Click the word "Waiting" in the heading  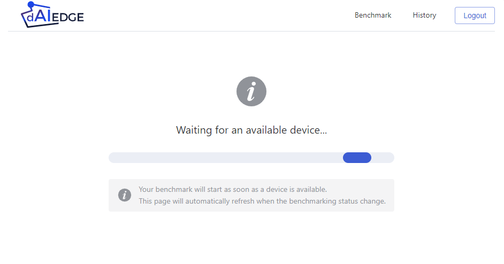point(194,130)
